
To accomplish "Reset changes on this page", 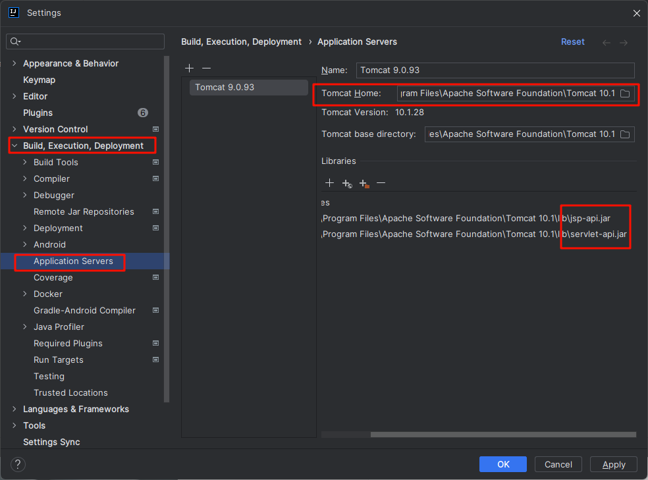I will coord(573,41).
